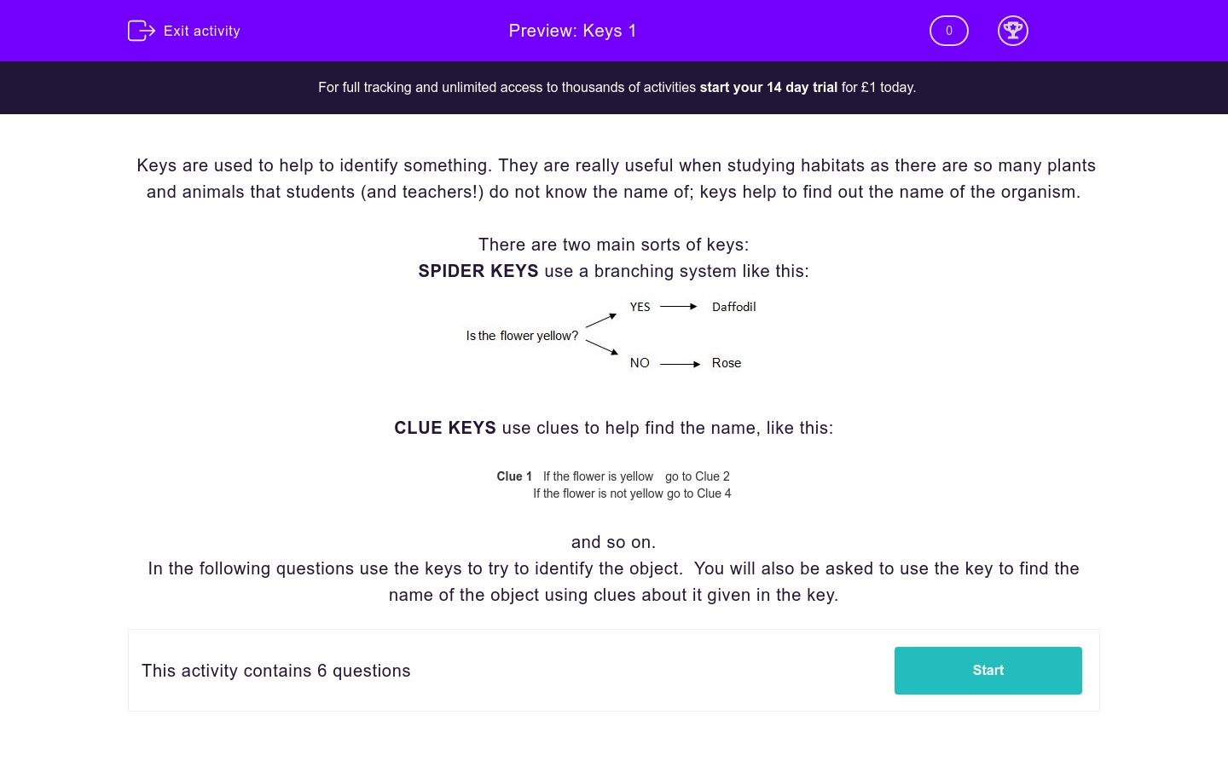Screen dimensions: 1228x767
Task: Click the bold Clue 1 label
Action: (x=514, y=476)
